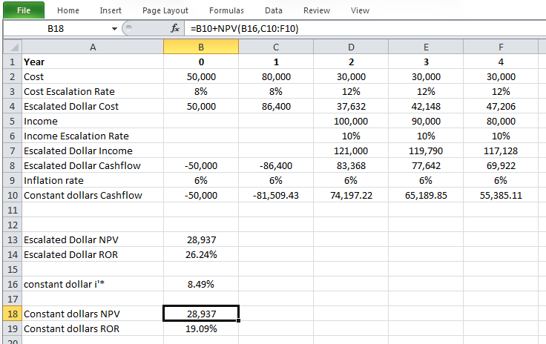
Task: Select cell showing 119,790
Action: pos(426,150)
